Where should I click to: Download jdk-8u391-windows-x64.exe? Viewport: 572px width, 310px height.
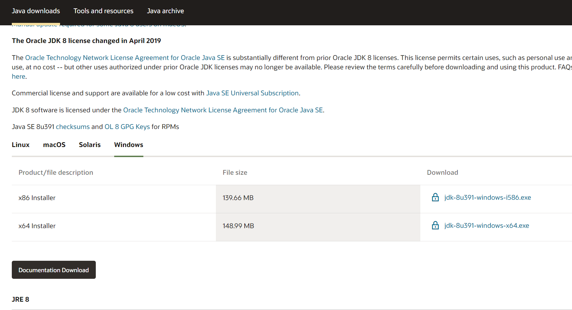[487, 225]
